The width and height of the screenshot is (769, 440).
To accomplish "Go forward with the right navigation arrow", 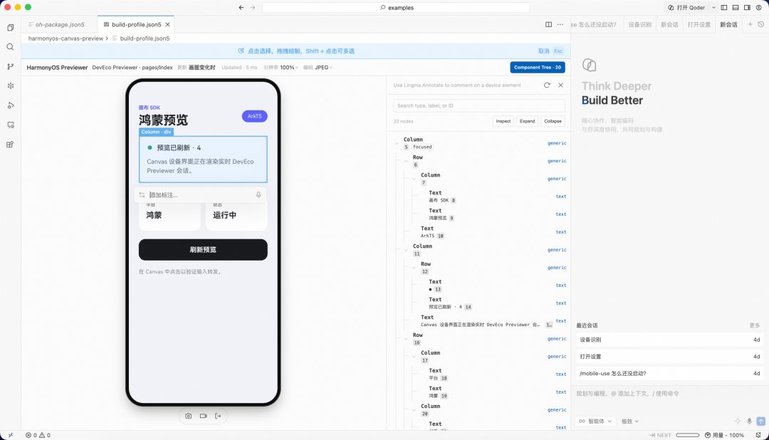I will 253,7.
